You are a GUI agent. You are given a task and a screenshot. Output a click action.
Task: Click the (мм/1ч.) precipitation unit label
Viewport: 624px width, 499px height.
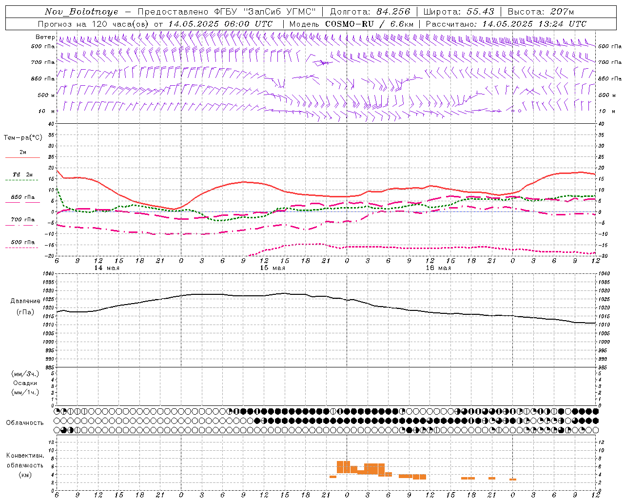tap(25, 392)
